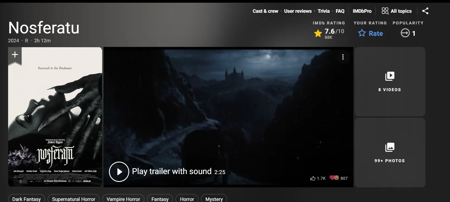The image size is (450, 202).
Task: Click the Rate text button
Action: pos(376,33)
